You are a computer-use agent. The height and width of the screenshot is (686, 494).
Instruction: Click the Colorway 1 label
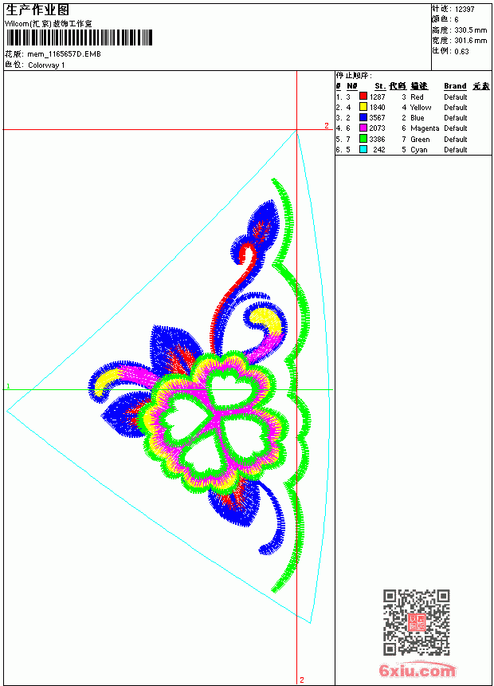coord(46,65)
